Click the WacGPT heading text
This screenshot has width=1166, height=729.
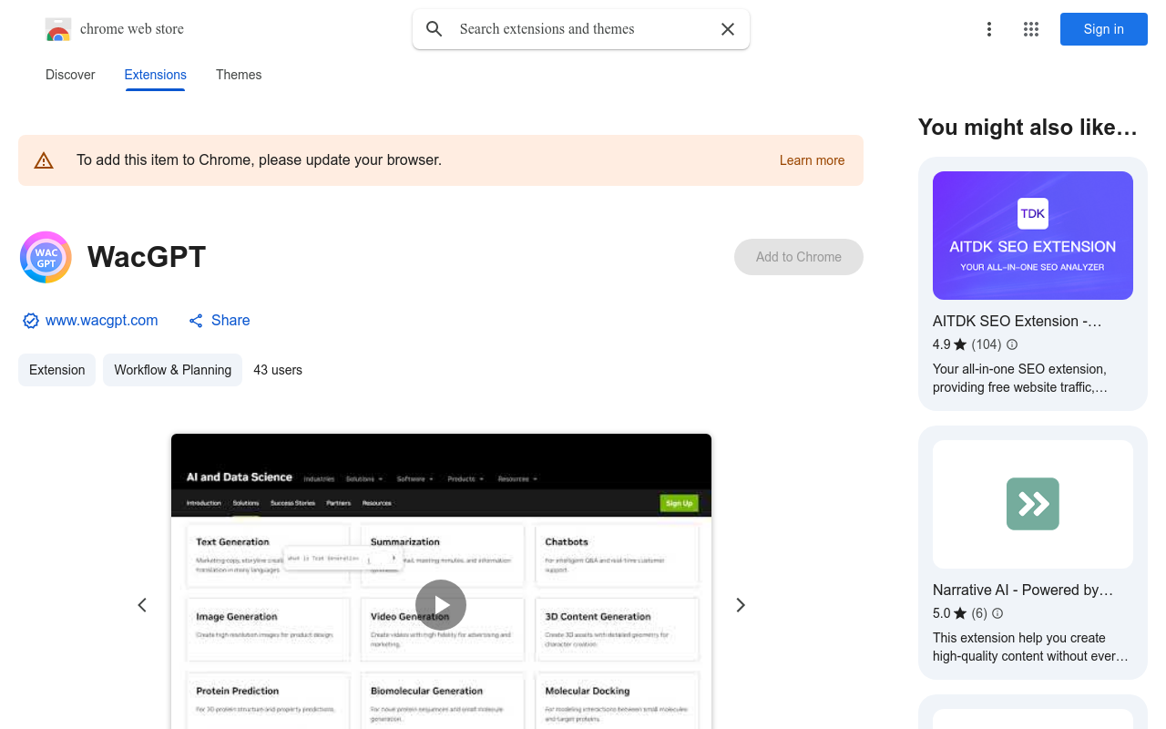click(x=147, y=257)
